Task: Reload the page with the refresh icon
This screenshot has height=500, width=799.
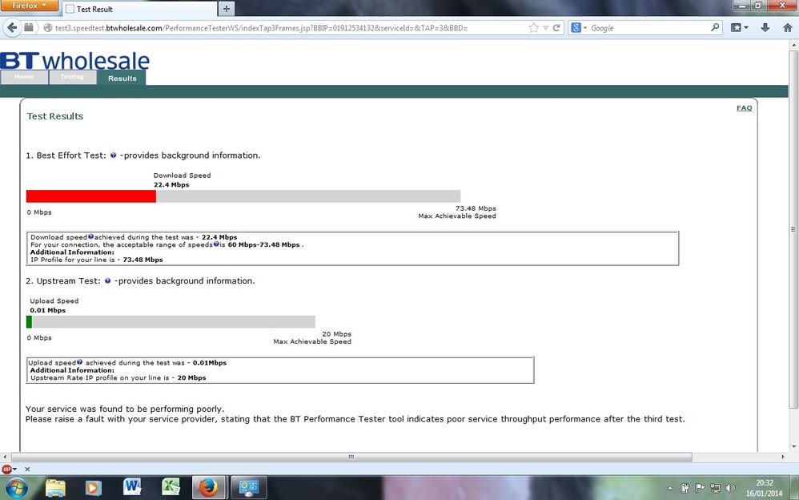Action: click(556, 28)
